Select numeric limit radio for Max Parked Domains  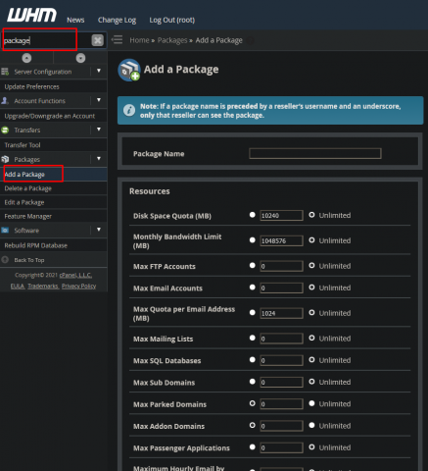[252, 403]
